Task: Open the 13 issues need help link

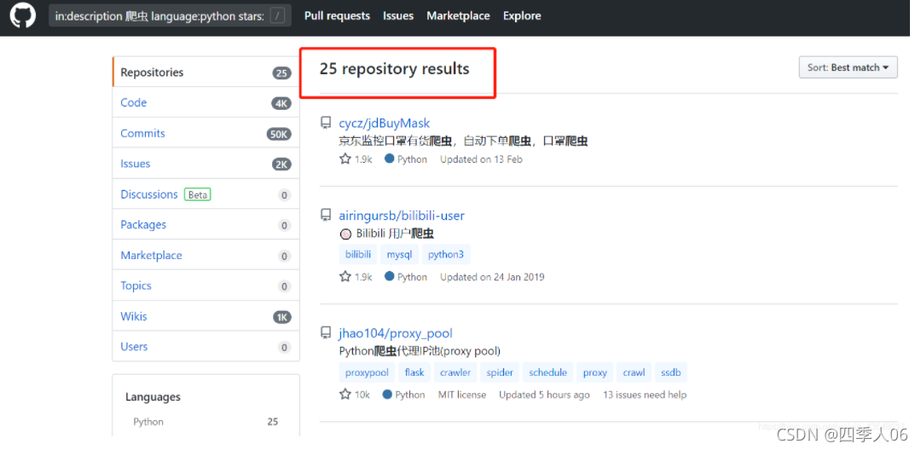Action: (x=645, y=395)
